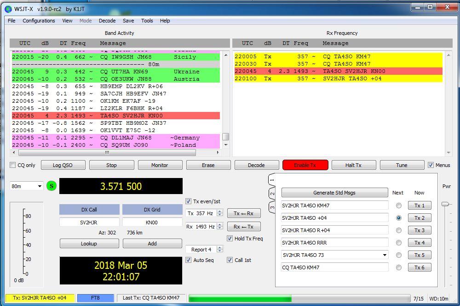
Task: Click Rx ← Tx button
Action: 244,227
